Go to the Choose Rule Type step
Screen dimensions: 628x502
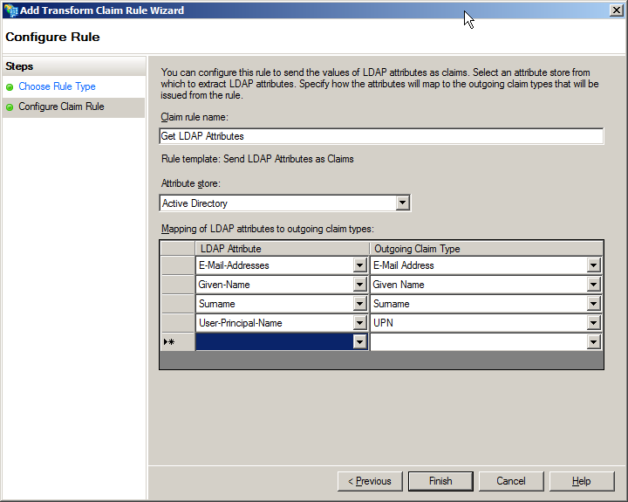point(57,86)
